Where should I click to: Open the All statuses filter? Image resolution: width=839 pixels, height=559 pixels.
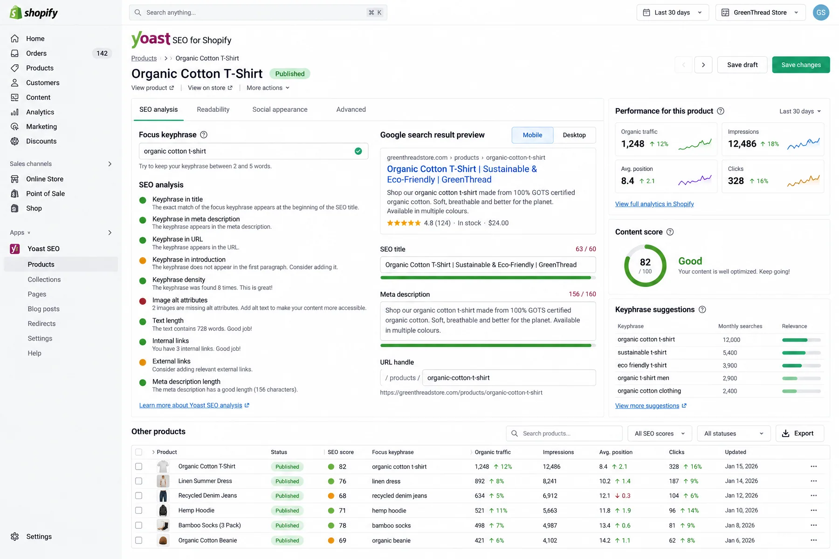734,434
